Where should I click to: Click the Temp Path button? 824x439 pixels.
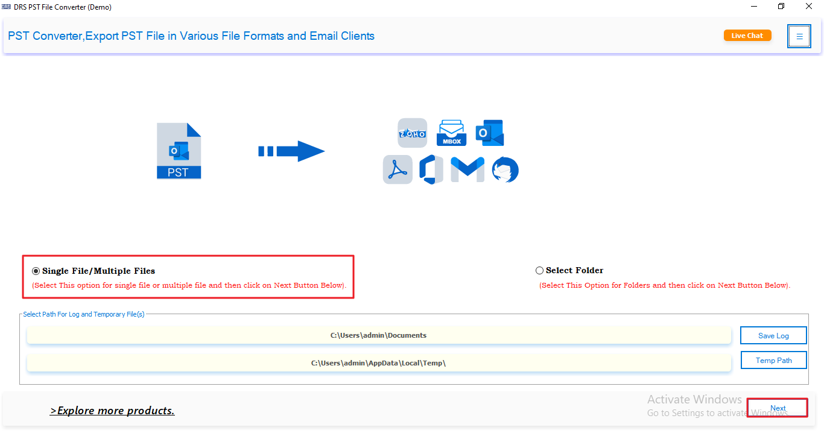point(773,360)
